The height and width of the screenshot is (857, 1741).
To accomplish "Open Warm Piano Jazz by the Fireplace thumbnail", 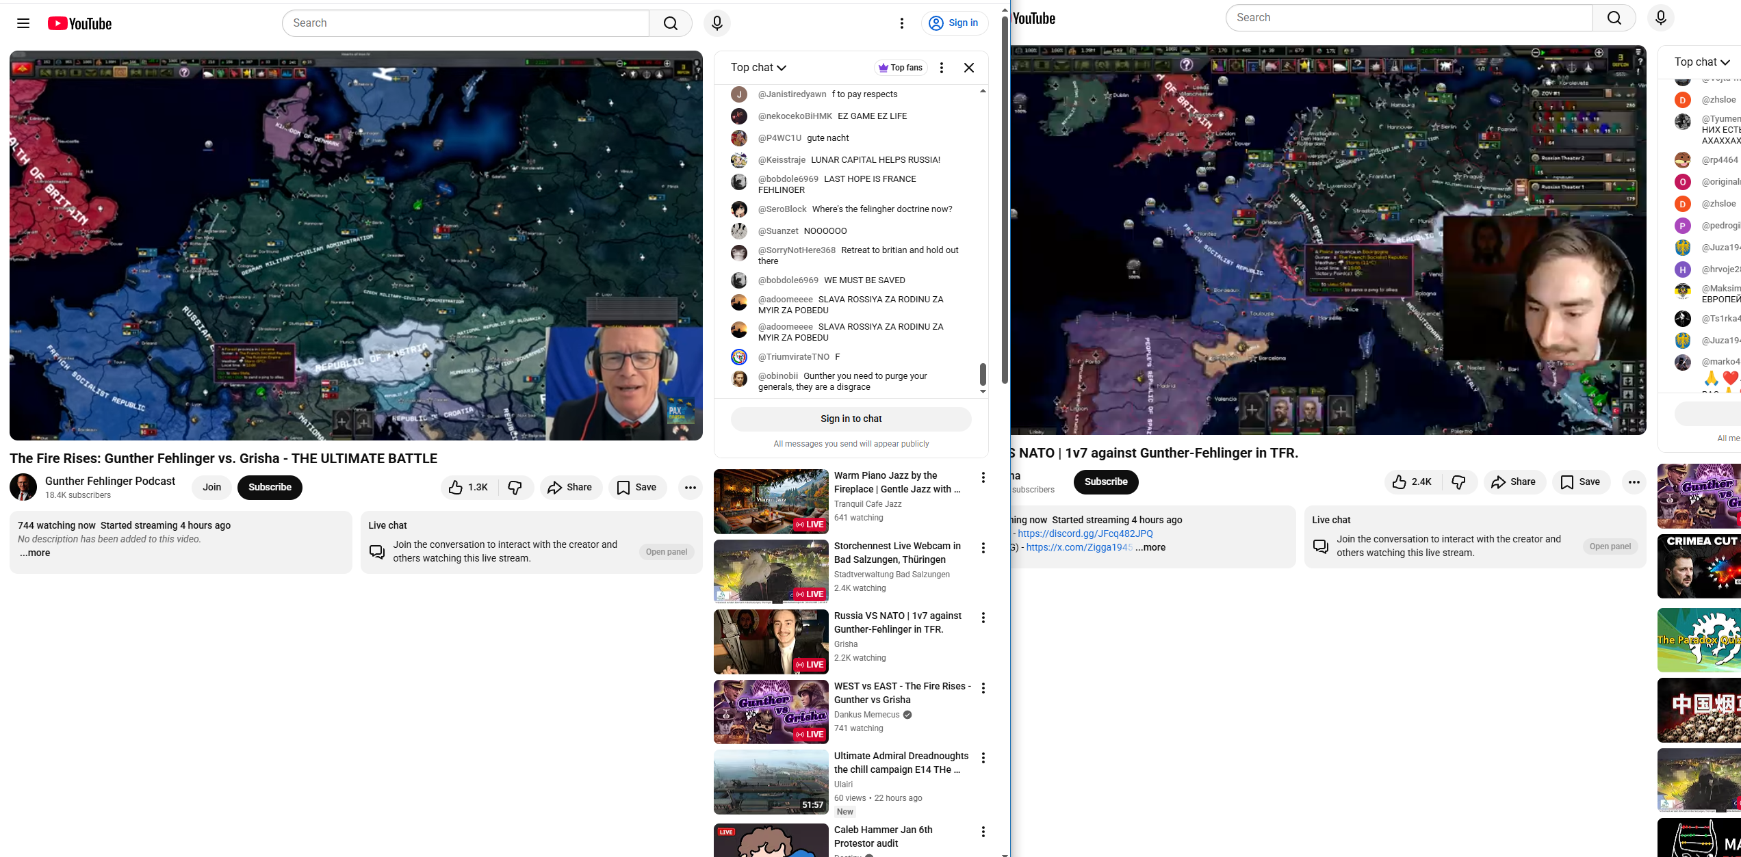I will pyautogui.click(x=771, y=501).
